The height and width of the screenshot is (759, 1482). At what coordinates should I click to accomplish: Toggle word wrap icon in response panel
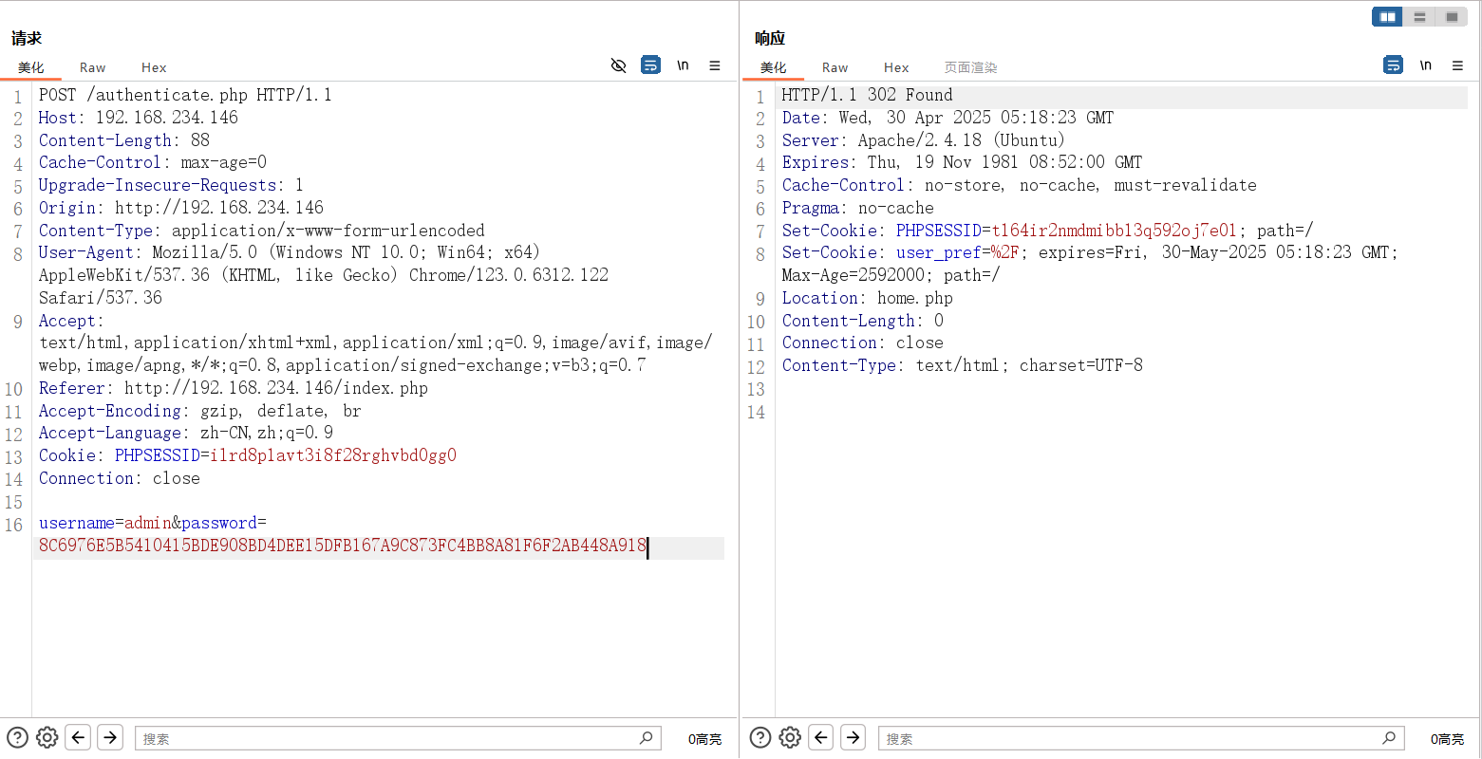point(1393,65)
